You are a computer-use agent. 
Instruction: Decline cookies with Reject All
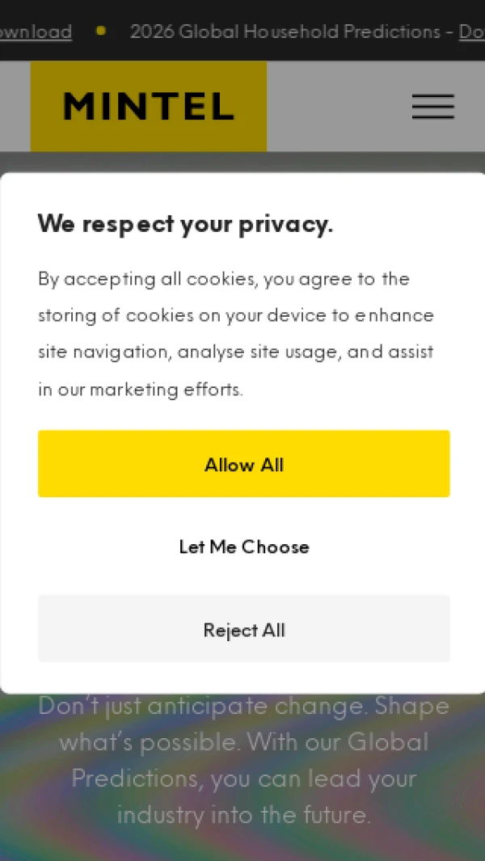[x=243, y=629]
